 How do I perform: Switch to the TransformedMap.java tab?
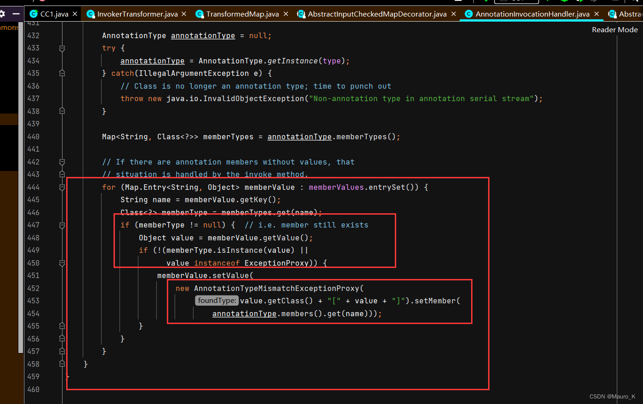coord(242,14)
